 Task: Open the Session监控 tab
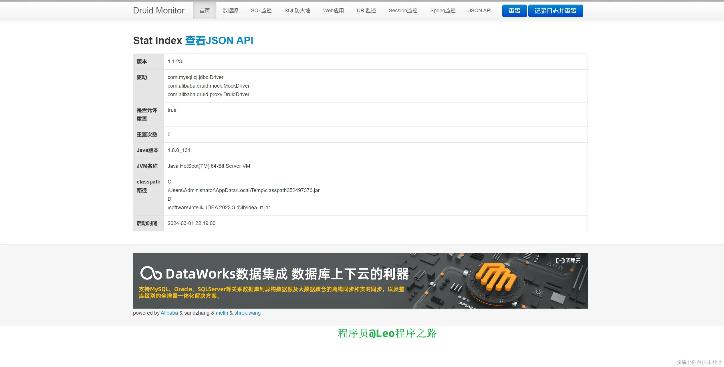pos(403,11)
